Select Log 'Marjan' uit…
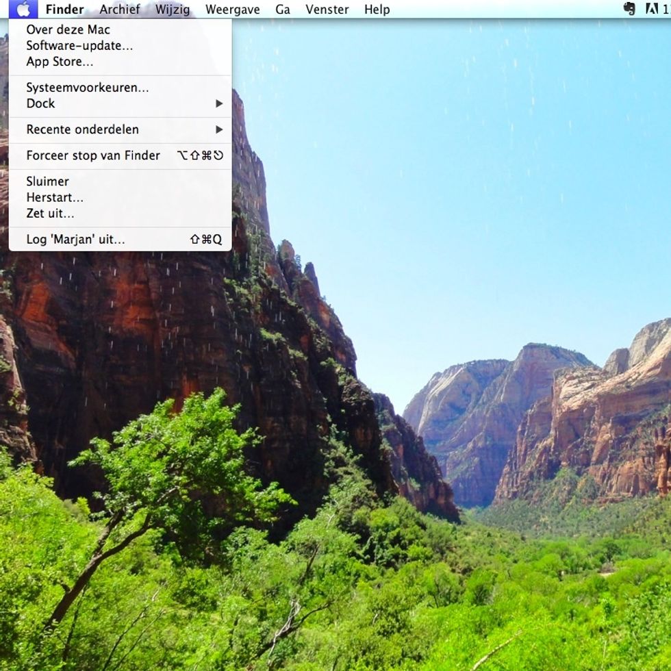671x671 pixels. pyautogui.click(x=121, y=239)
